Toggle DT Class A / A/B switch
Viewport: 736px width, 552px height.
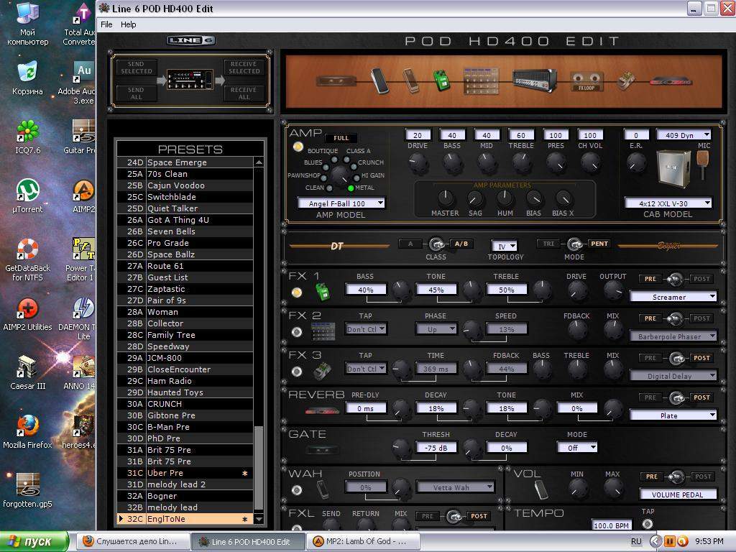pos(436,244)
